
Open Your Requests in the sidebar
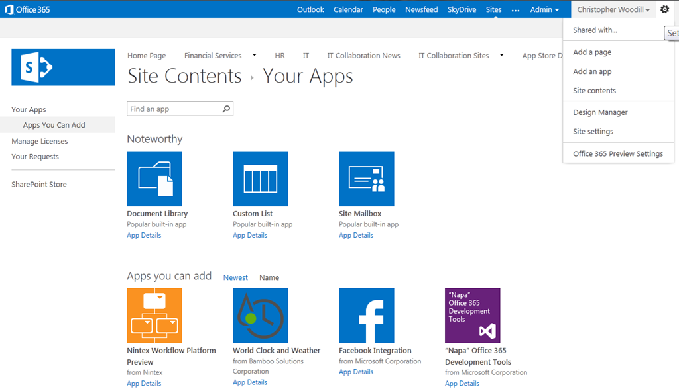[x=35, y=157]
